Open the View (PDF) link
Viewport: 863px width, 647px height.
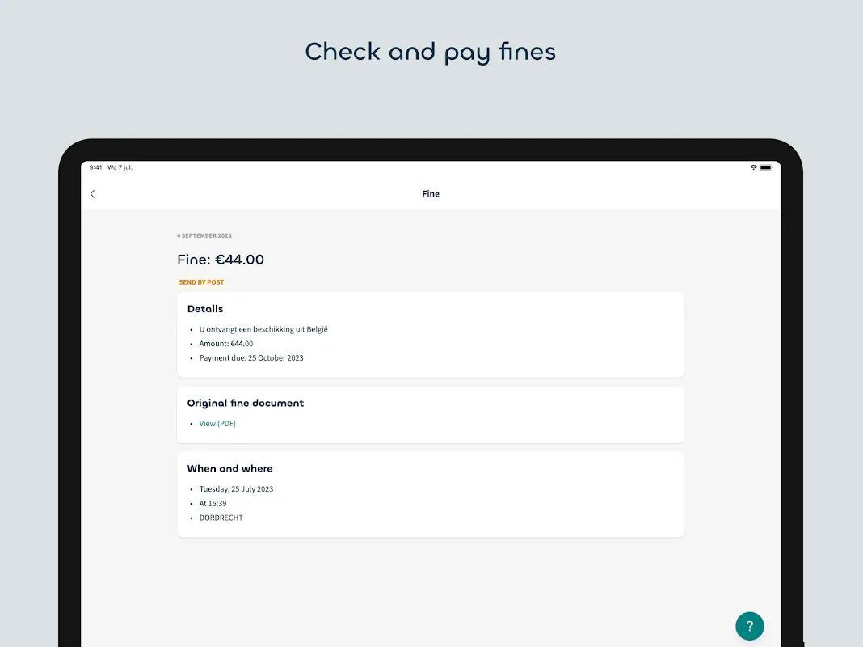217,424
